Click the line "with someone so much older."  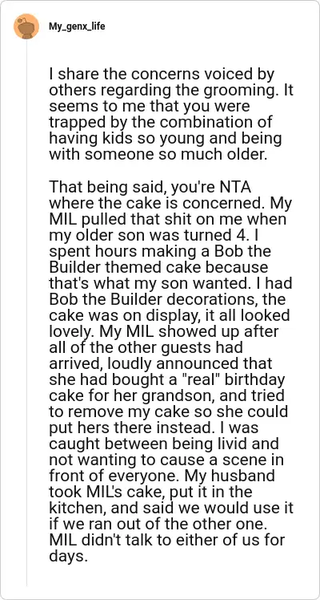coord(158,155)
